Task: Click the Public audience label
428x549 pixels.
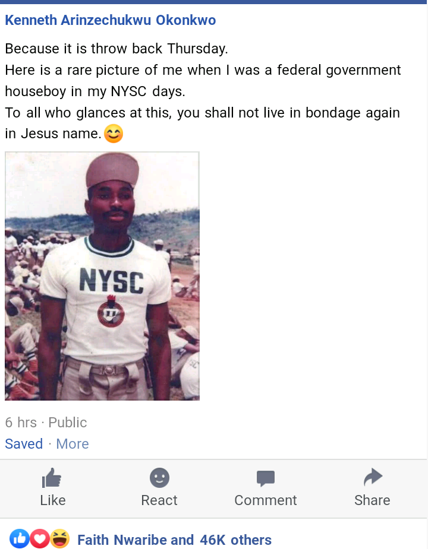Action: (67, 422)
